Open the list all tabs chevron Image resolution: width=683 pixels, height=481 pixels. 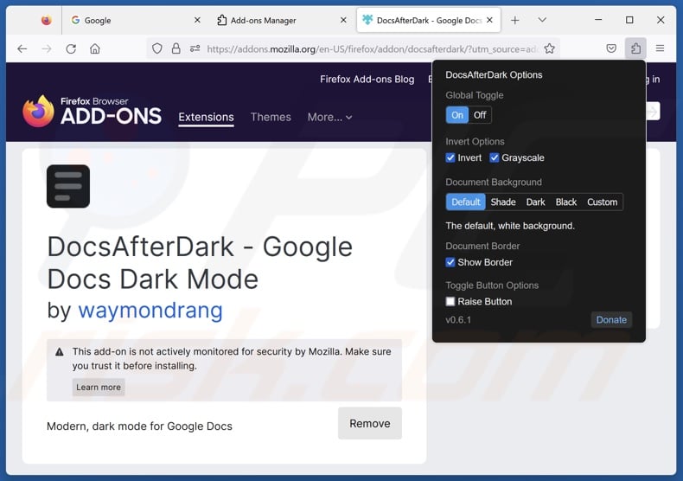pos(542,20)
